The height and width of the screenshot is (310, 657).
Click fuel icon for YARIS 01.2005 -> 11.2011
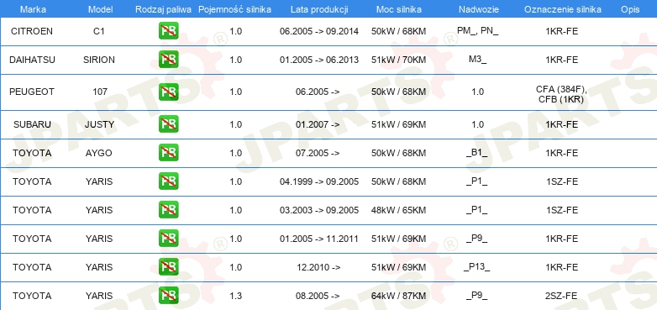(x=168, y=239)
